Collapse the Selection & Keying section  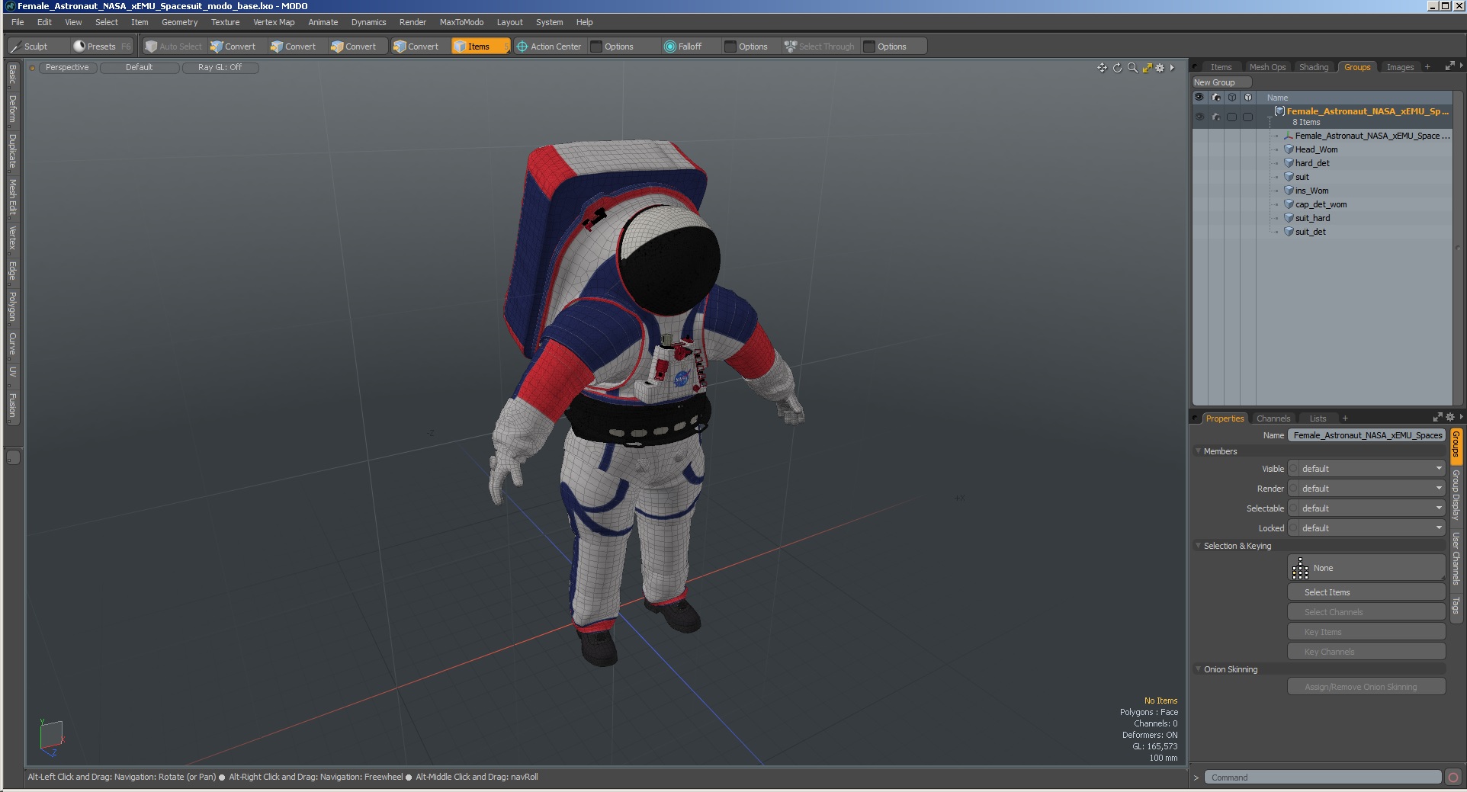[1199, 546]
